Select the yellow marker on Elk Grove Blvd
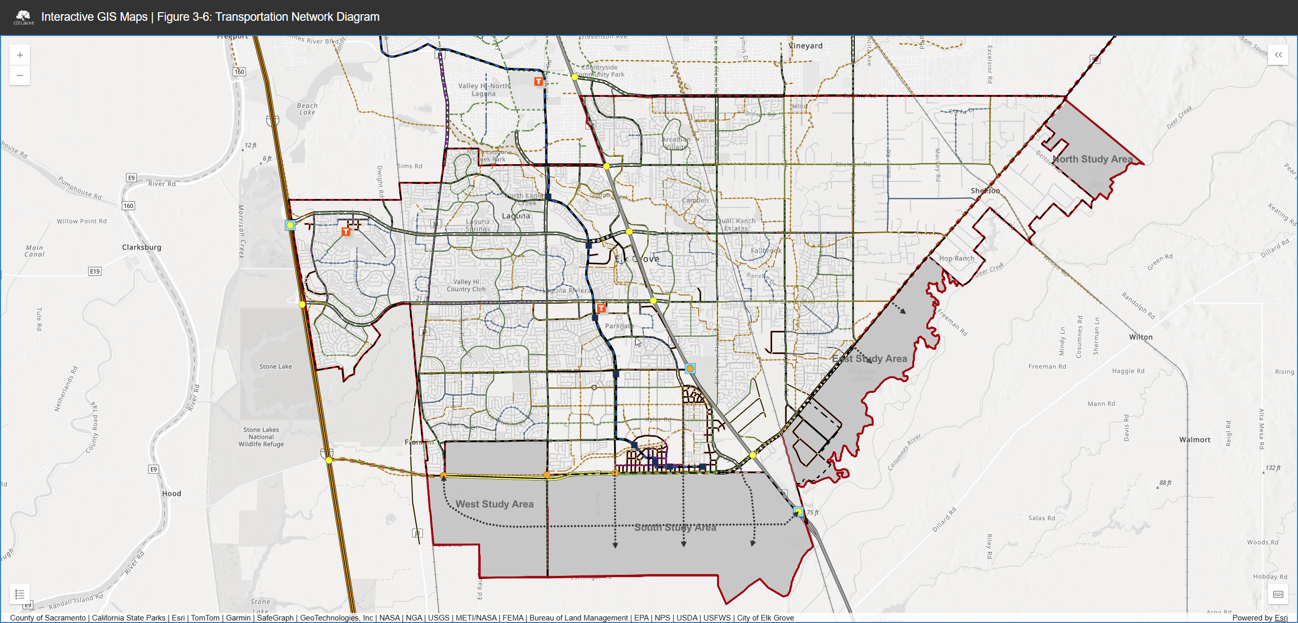The height and width of the screenshot is (623, 1298). point(653,300)
